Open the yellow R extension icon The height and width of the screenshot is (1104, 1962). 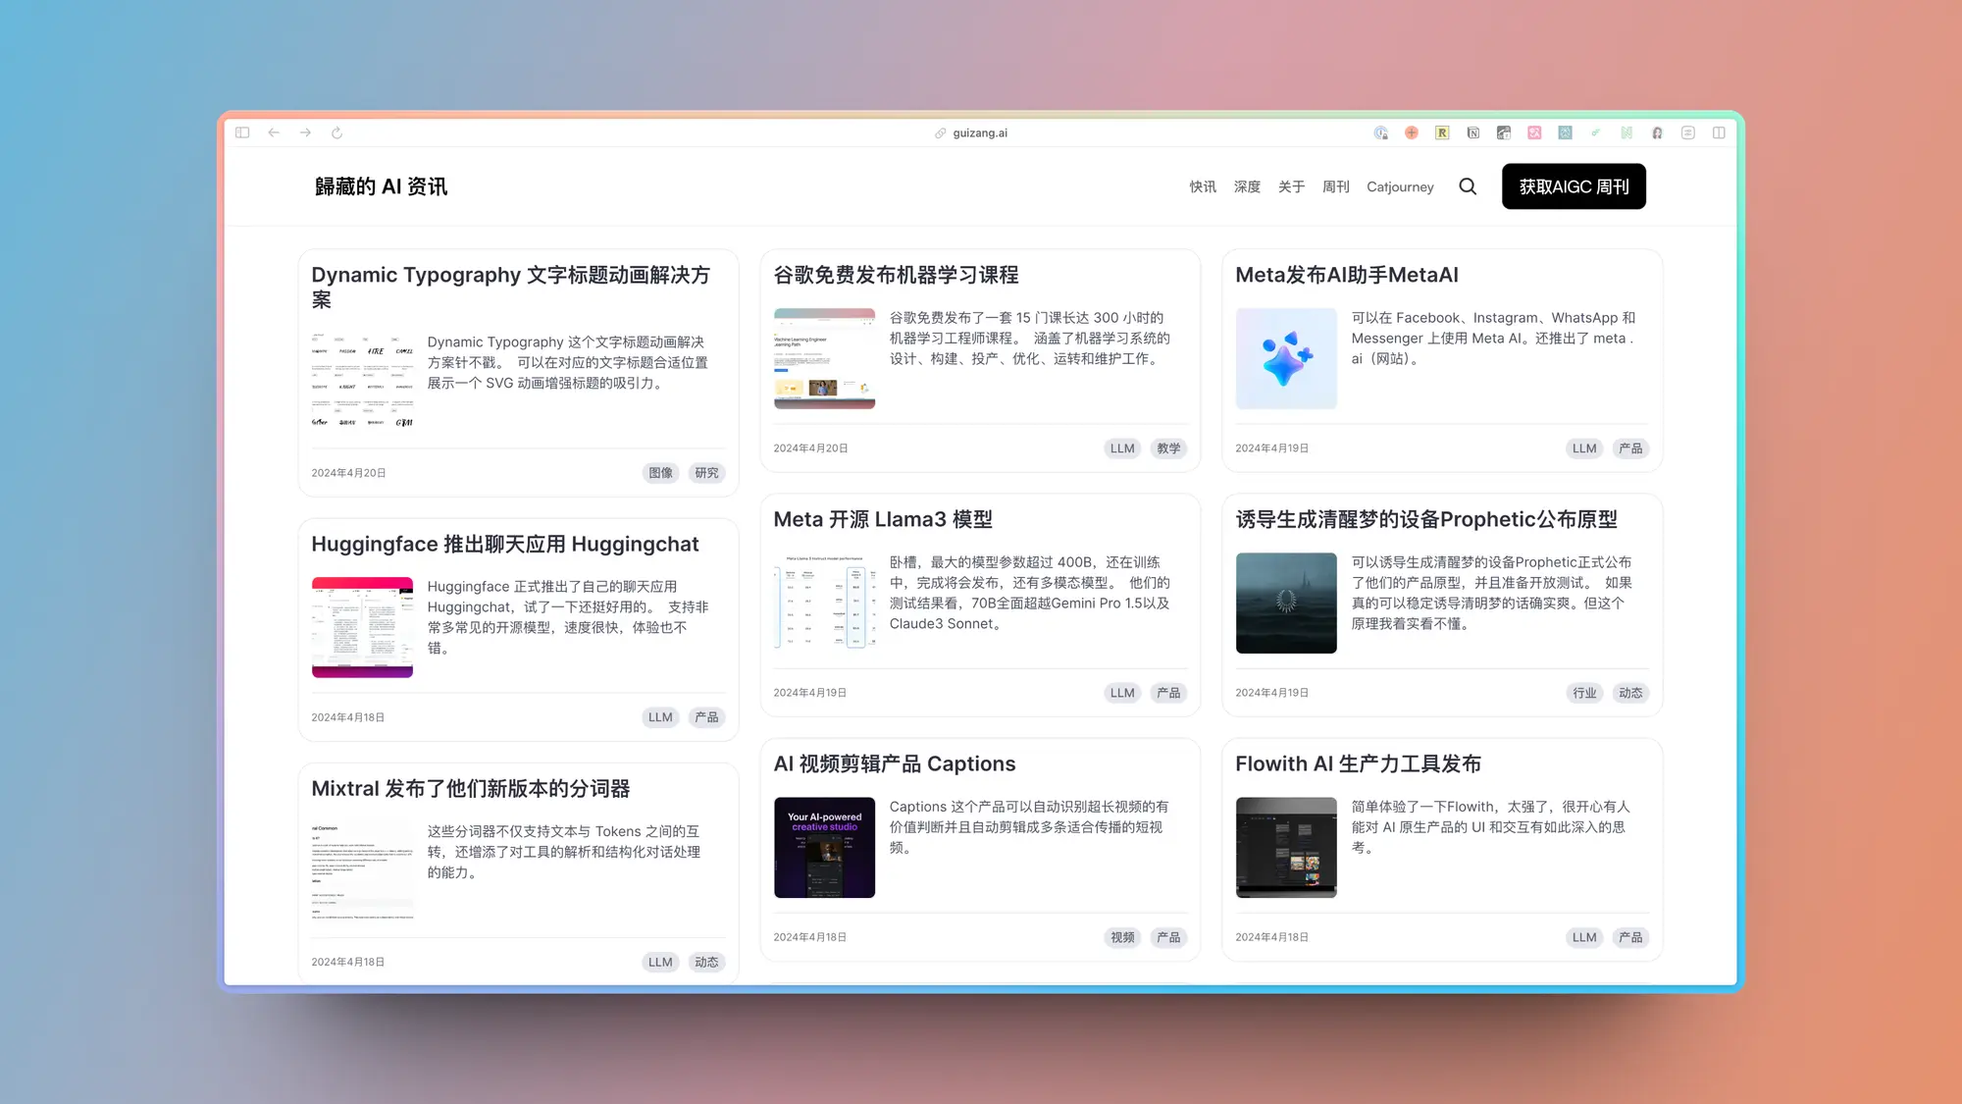click(1442, 132)
